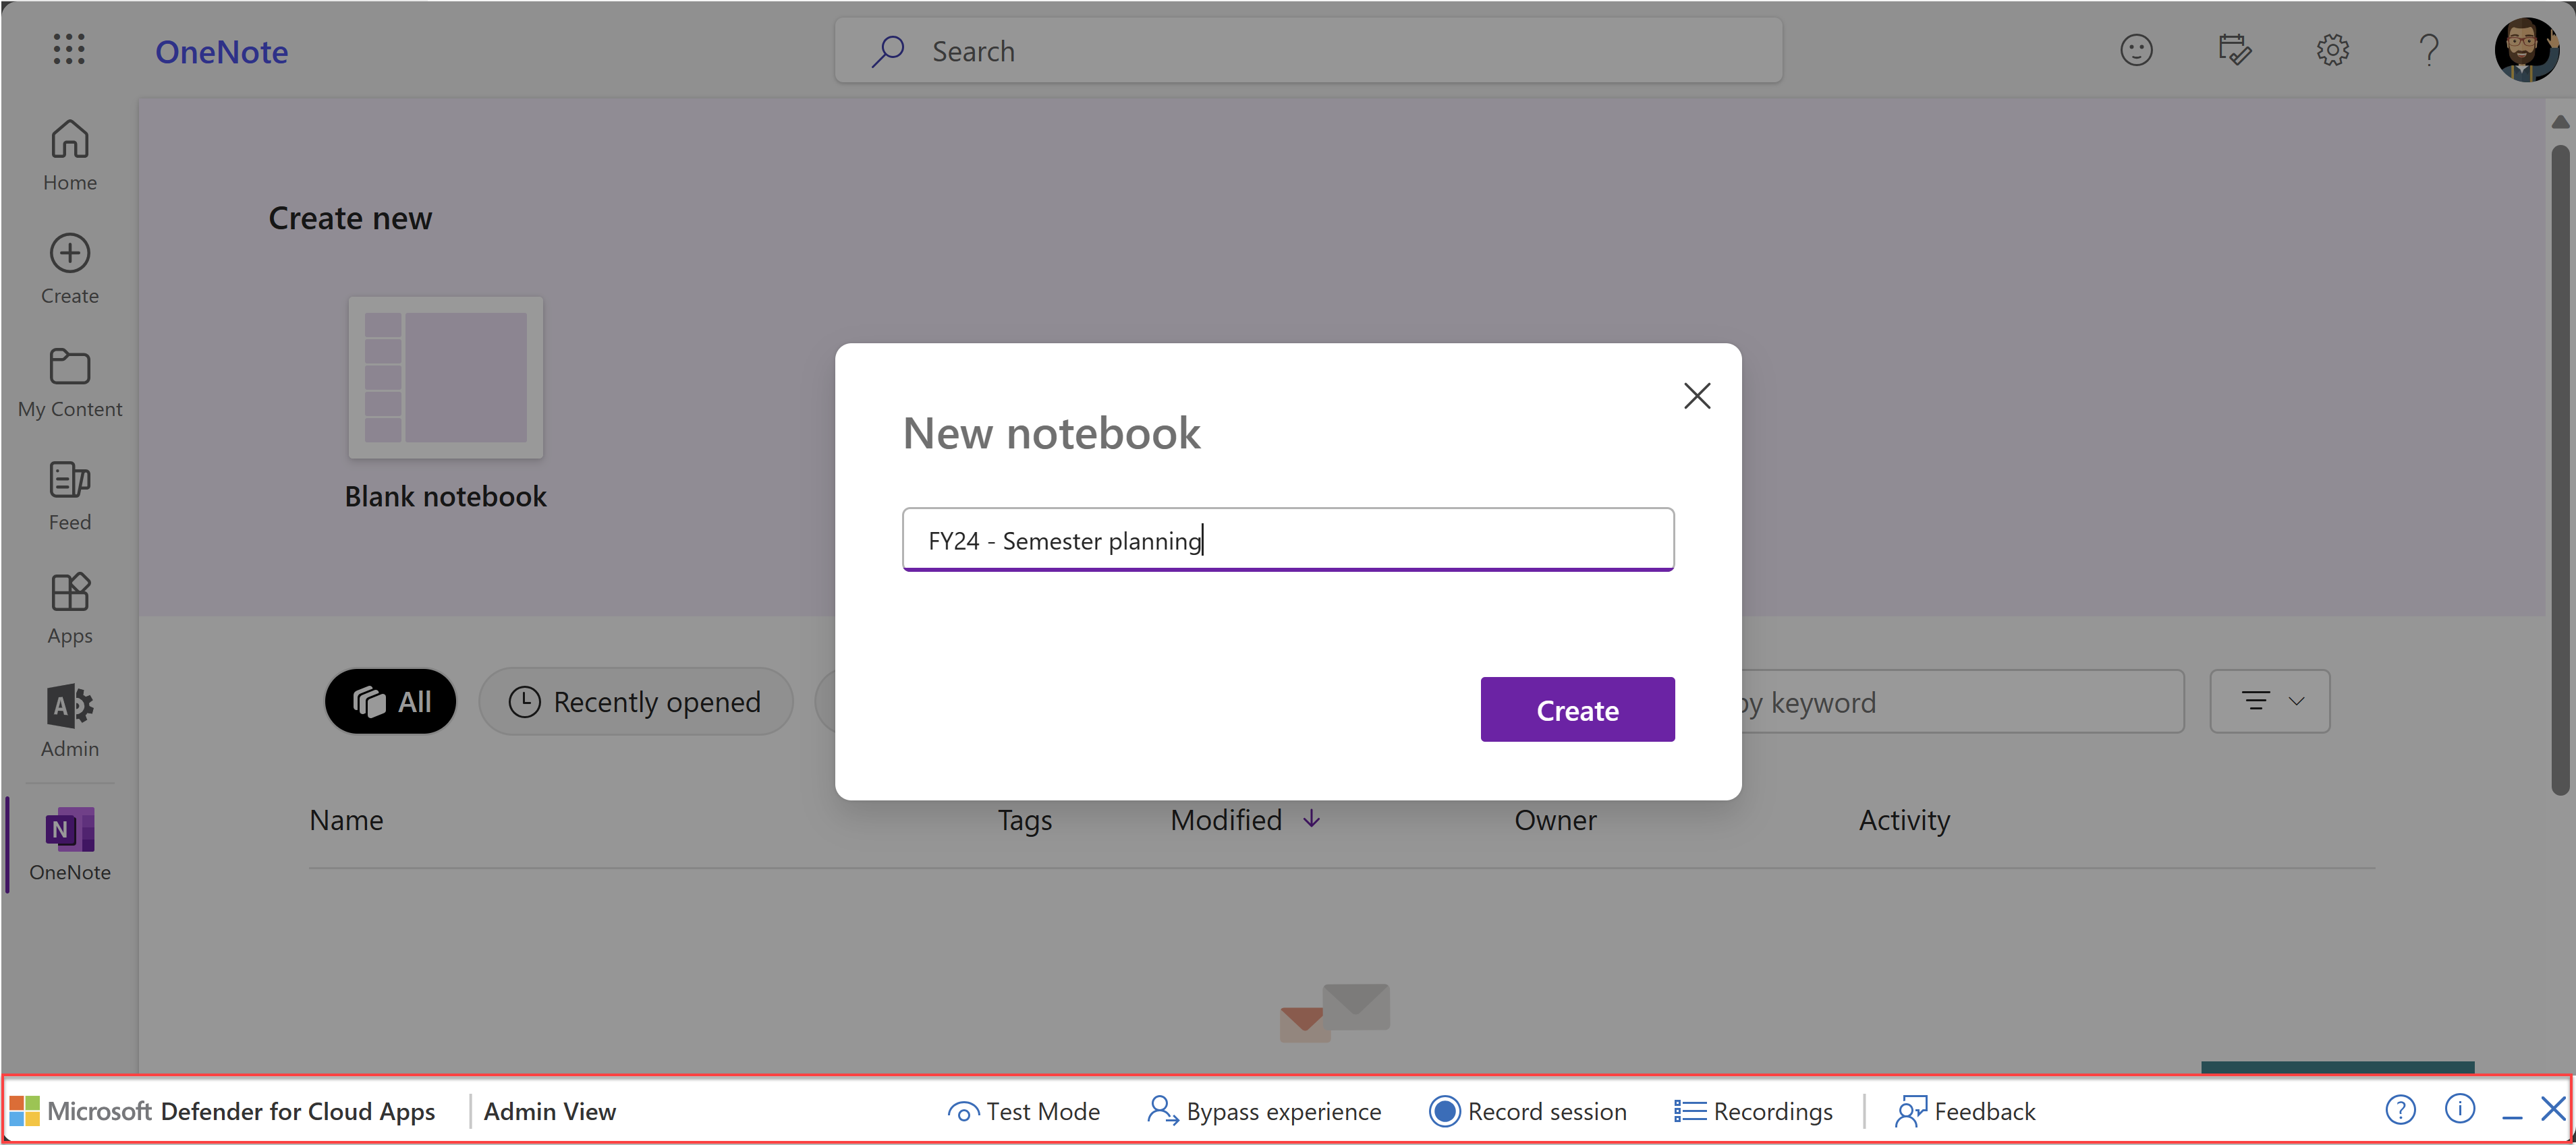Click the settings gear icon
Image resolution: width=2576 pixels, height=1145 pixels.
click(x=2332, y=50)
